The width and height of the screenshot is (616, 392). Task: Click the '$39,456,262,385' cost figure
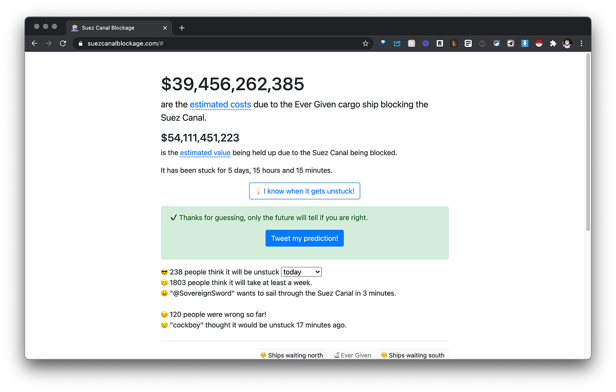232,84
